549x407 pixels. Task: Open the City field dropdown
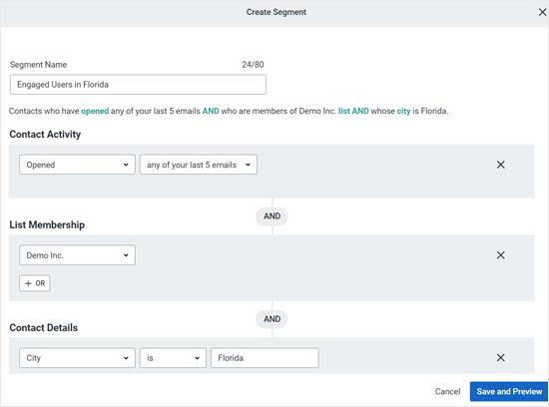coord(77,358)
